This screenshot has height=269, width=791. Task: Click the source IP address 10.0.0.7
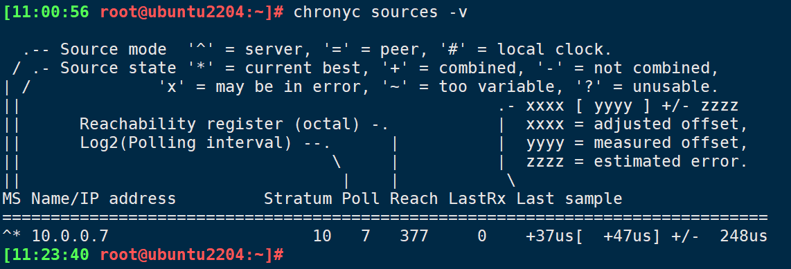[x=70, y=236]
